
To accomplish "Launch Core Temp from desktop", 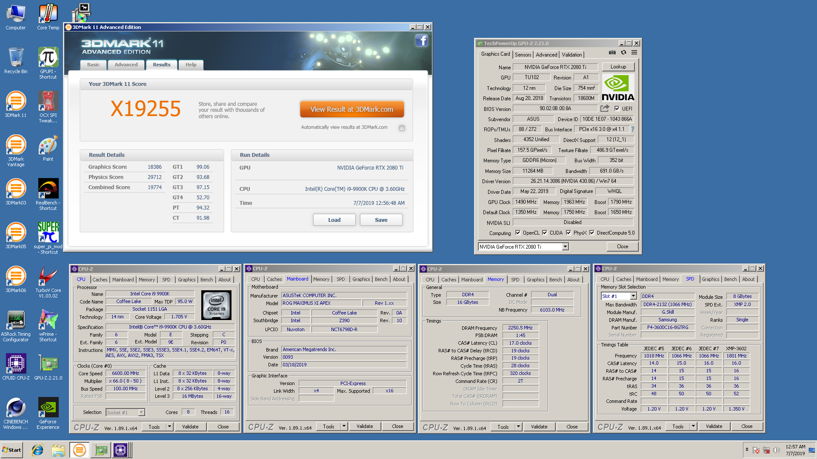I will pos(48,17).
